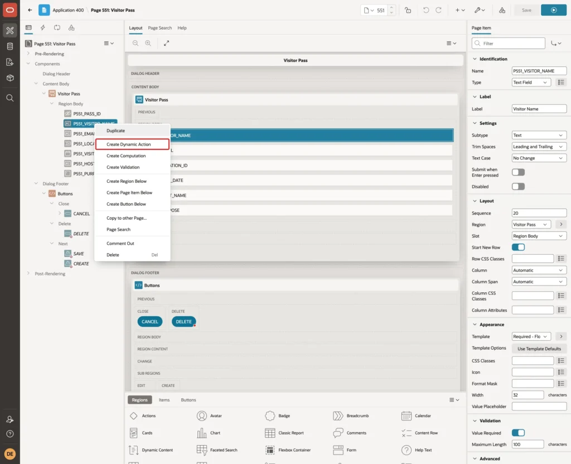Viewport: 571px width, 464px height.
Task: Switch to Page Search tab
Action: tap(159, 28)
